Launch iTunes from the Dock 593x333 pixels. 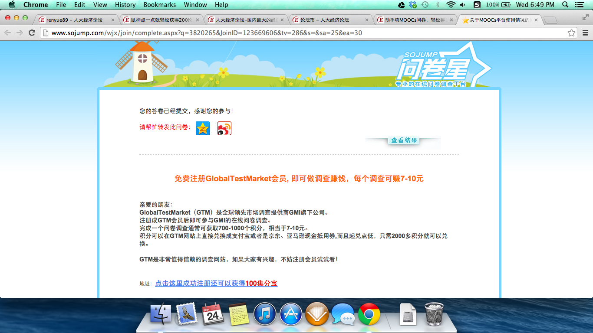pos(265,314)
